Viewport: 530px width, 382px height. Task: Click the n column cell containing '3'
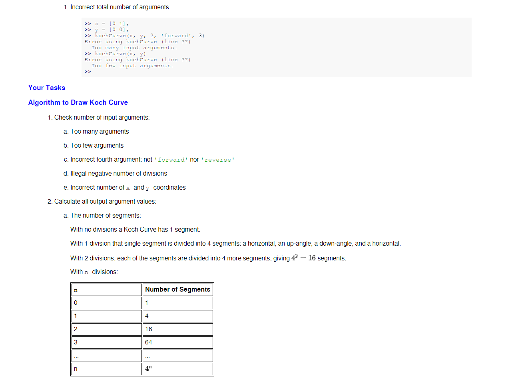tap(107, 342)
